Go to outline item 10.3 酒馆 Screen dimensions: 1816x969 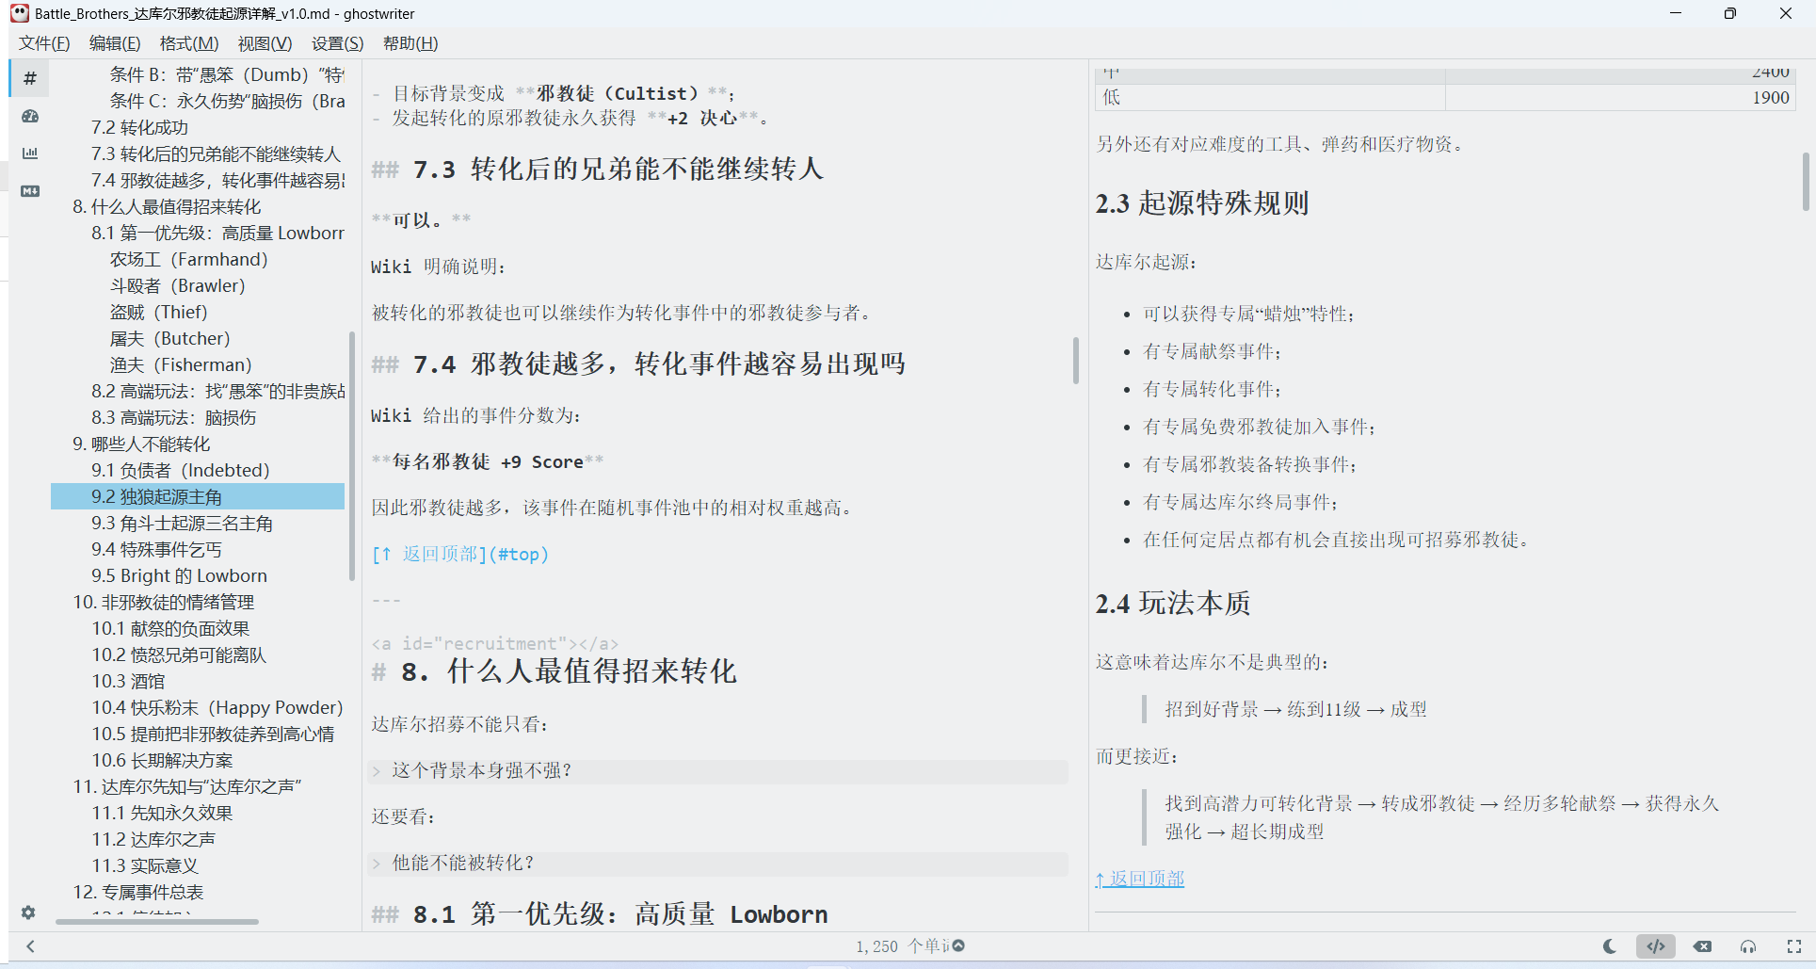(x=128, y=681)
